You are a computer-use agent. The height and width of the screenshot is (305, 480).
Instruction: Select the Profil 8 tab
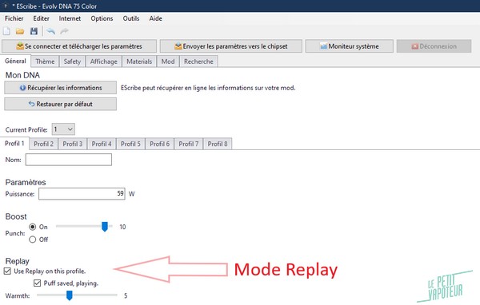click(x=218, y=144)
